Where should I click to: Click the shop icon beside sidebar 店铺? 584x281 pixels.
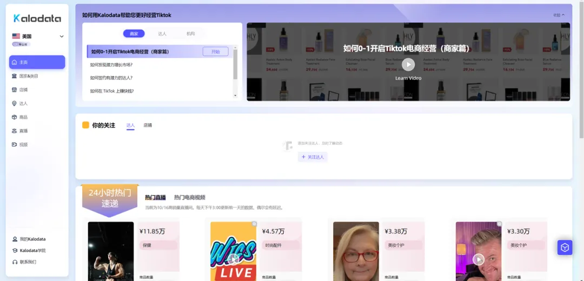click(x=15, y=90)
